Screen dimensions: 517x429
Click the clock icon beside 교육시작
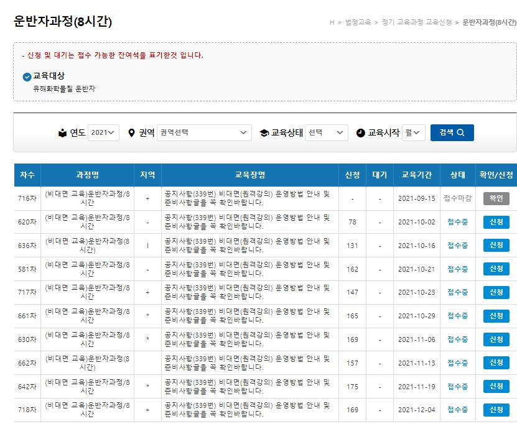(361, 133)
